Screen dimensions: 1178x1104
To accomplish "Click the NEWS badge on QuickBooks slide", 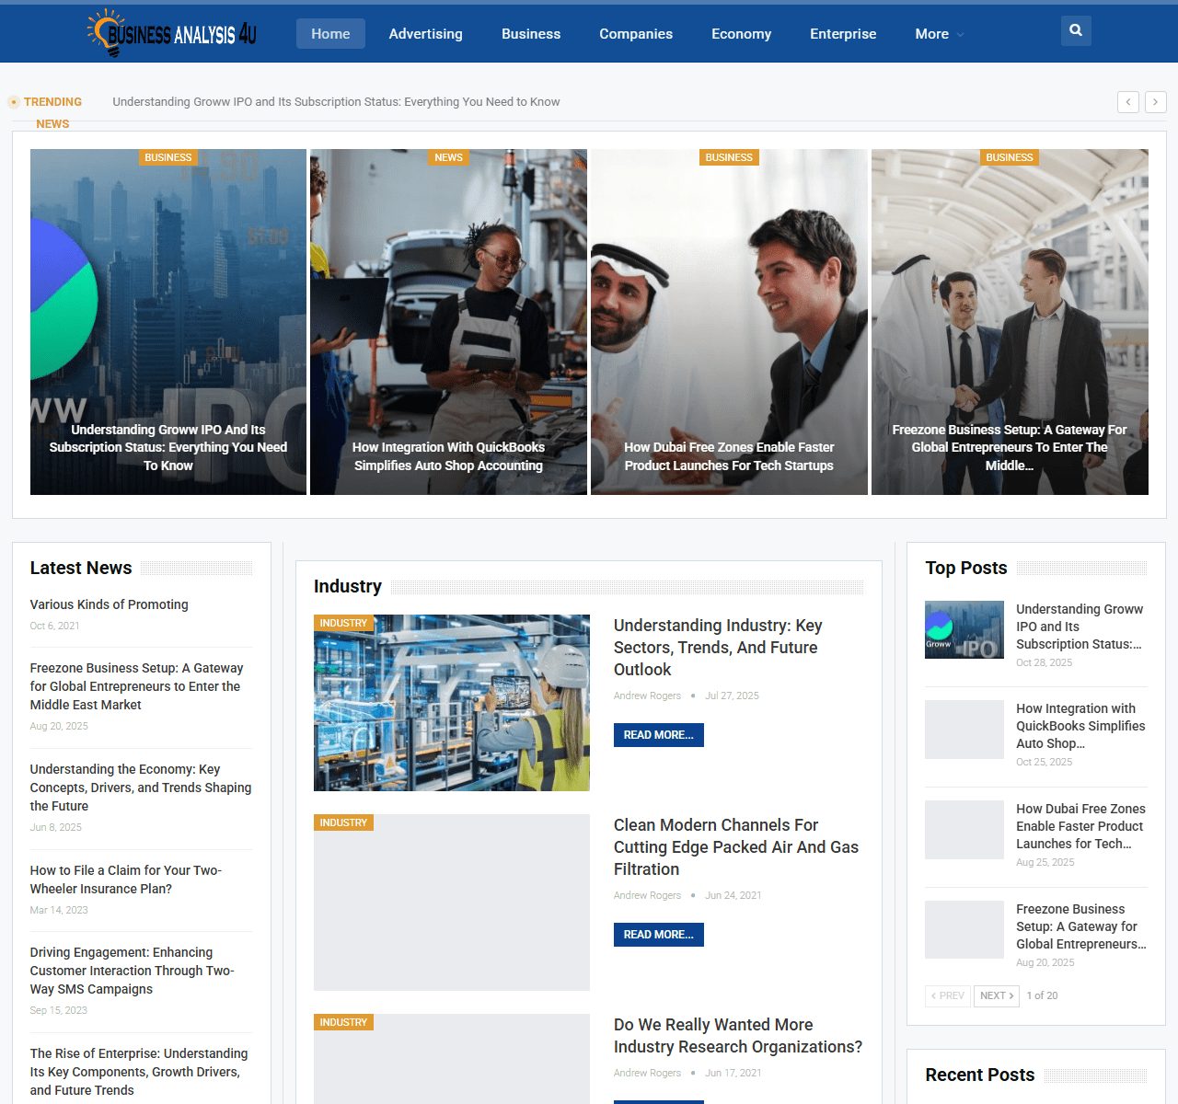I will click(448, 157).
